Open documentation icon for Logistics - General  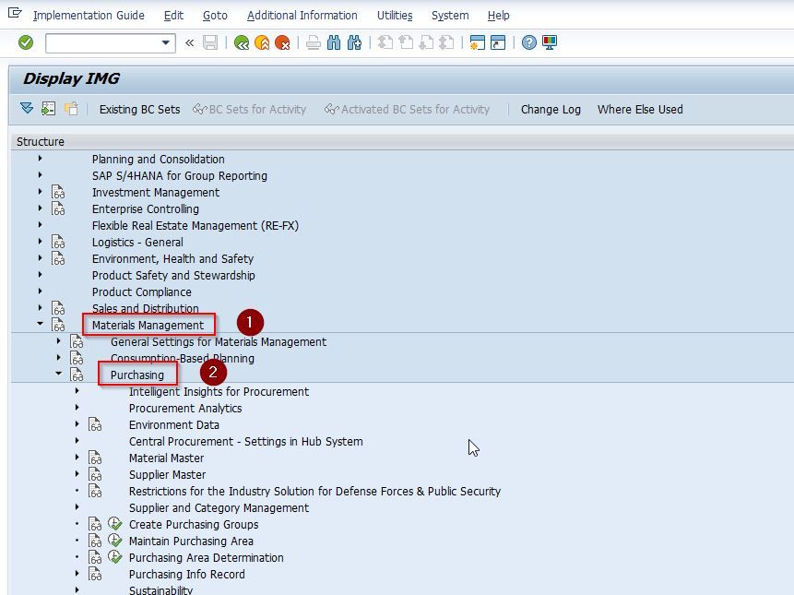pyautogui.click(x=58, y=242)
